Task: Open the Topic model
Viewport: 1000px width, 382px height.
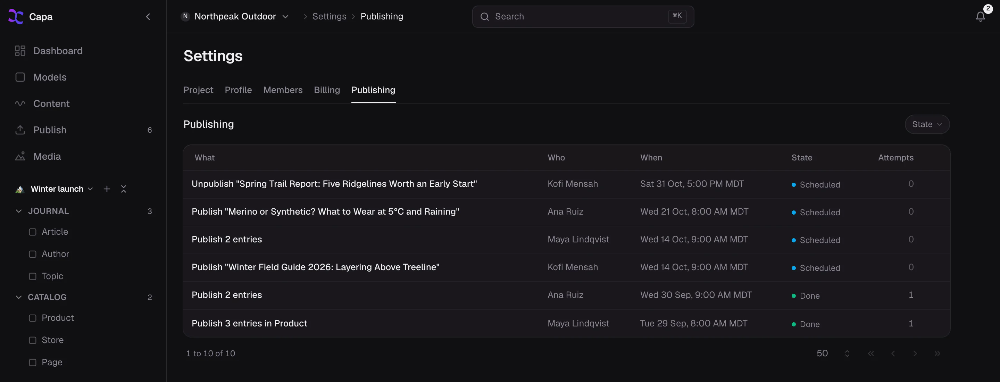Action: pos(52,276)
